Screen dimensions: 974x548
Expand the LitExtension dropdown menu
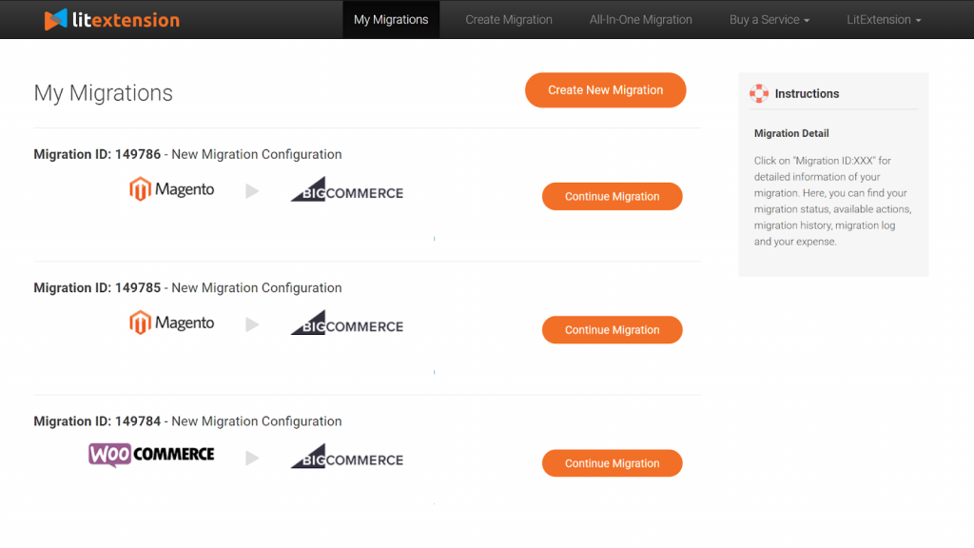click(883, 19)
